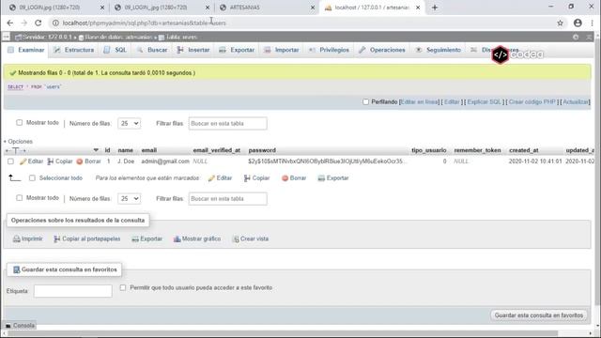Click the column sort dropdown arrow
Screen dimensions: 601x338
pyautogui.click(x=96, y=150)
